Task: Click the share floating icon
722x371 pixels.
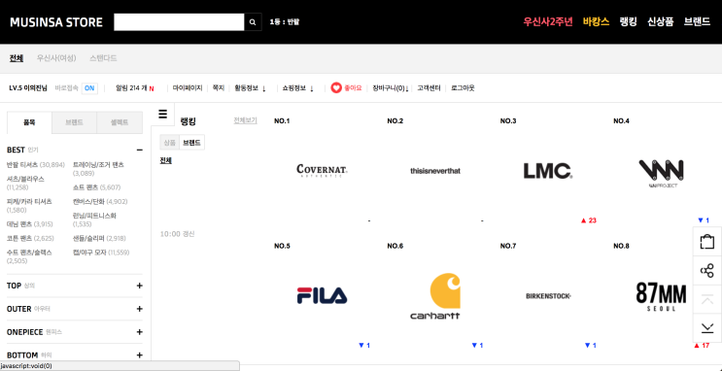Action: (x=706, y=271)
